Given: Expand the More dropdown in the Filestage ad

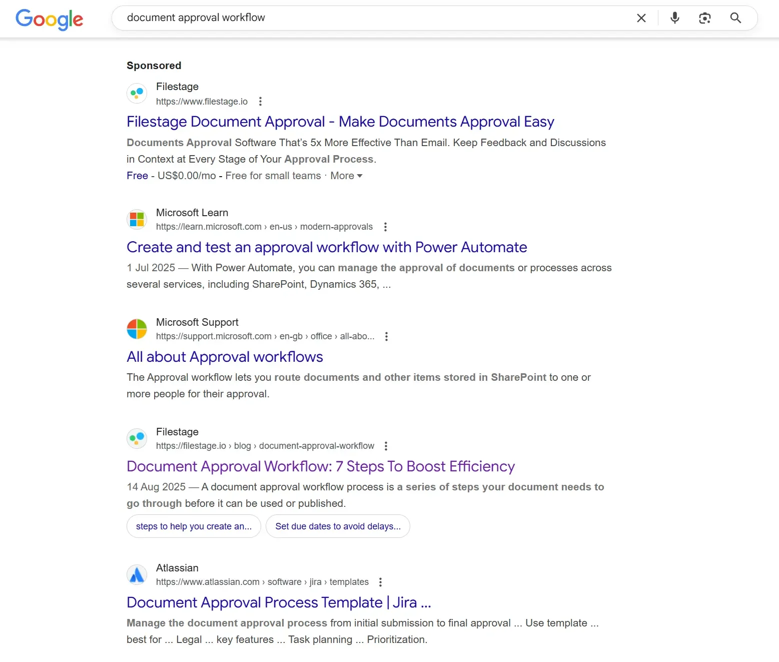Looking at the screenshot, I should pyautogui.click(x=346, y=176).
